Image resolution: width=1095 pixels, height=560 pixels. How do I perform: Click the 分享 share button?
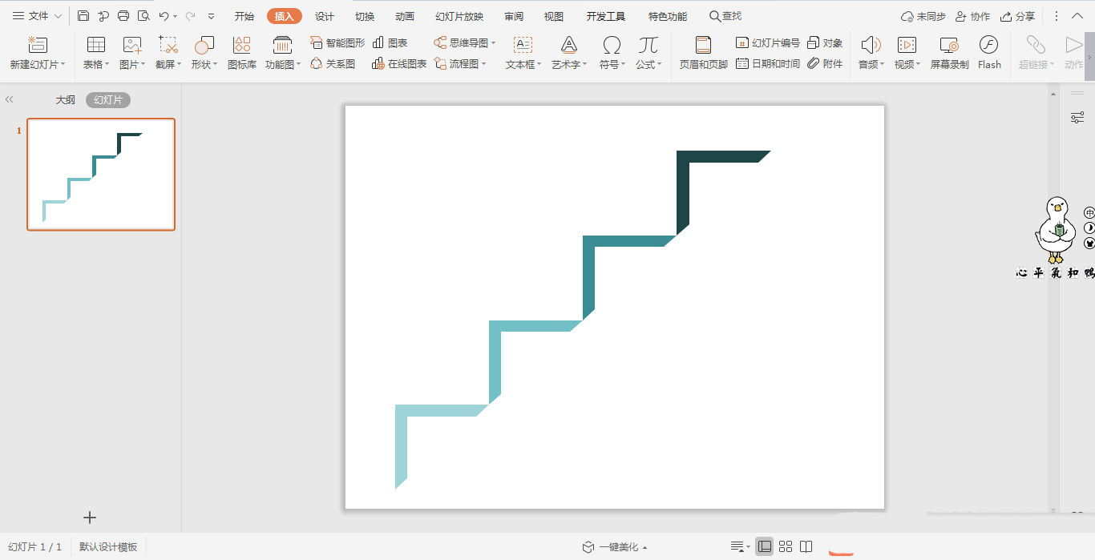coord(1018,16)
